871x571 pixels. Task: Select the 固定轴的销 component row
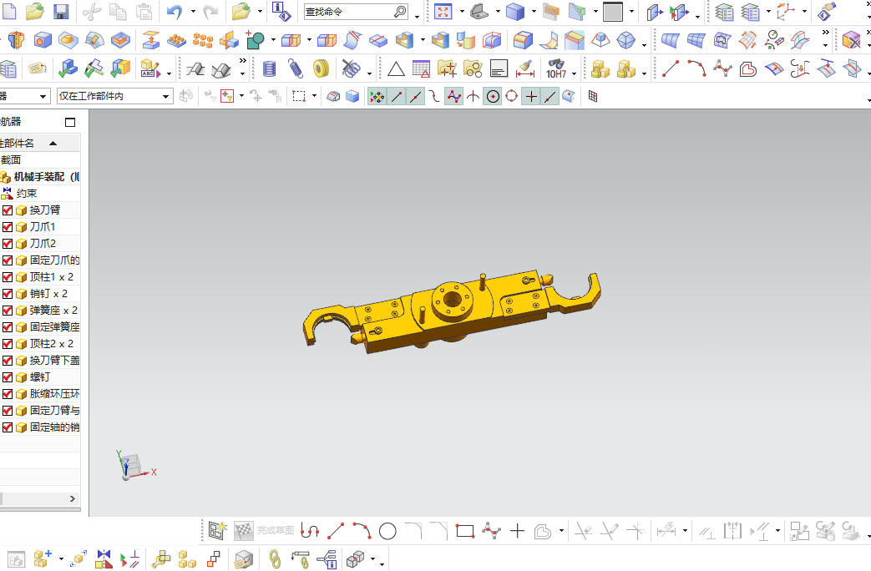coord(40,427)
